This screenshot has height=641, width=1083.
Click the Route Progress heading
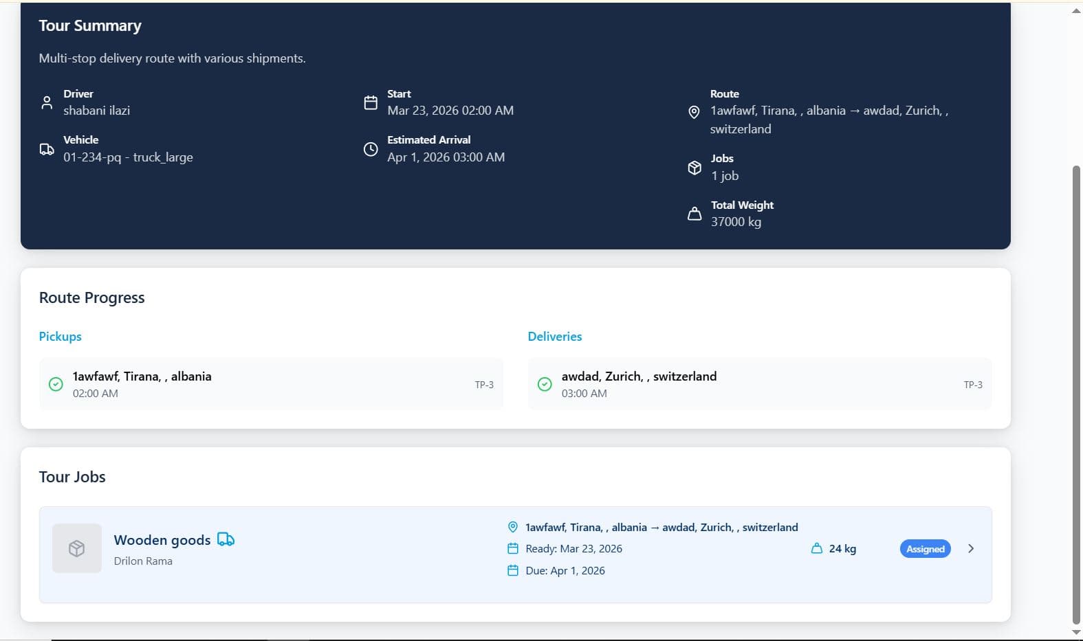[91, 297]
